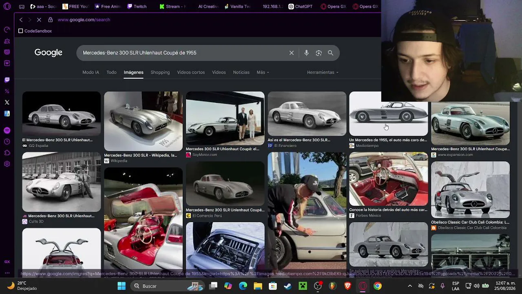Select the Modo IA search tab
This screenshot has width=522, height=294.
click(x=91, y=72)
